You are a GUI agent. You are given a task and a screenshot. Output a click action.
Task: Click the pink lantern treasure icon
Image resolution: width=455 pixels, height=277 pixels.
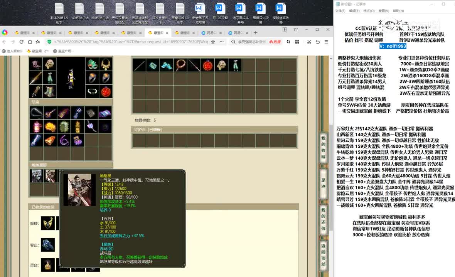coord(36,127)
